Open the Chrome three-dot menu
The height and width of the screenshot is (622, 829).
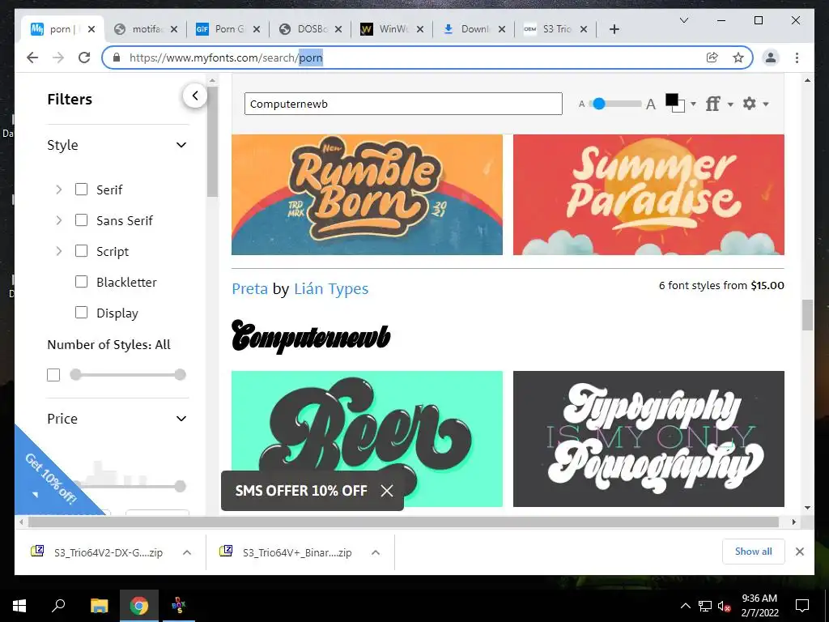[797, 58]
